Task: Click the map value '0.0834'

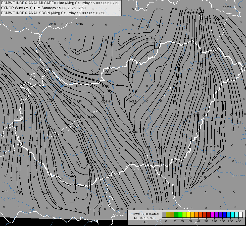Action: pyautogui.click(x=133, y=102)
